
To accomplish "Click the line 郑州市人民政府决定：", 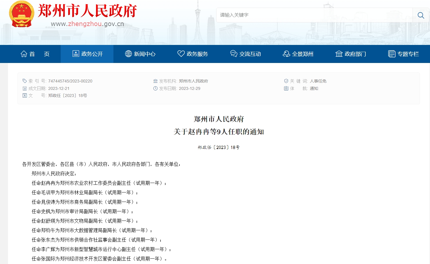I will (x=54, y=174).
